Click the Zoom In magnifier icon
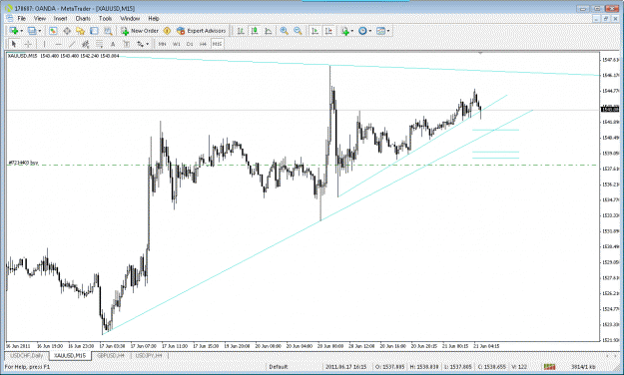Screen dimensions: 624x375 pos(284,31)
